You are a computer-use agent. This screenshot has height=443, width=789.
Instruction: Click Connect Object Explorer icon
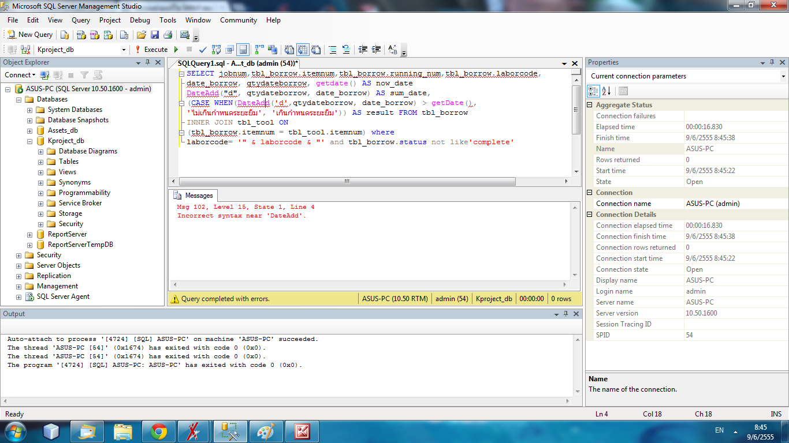(x=44, y=75)
